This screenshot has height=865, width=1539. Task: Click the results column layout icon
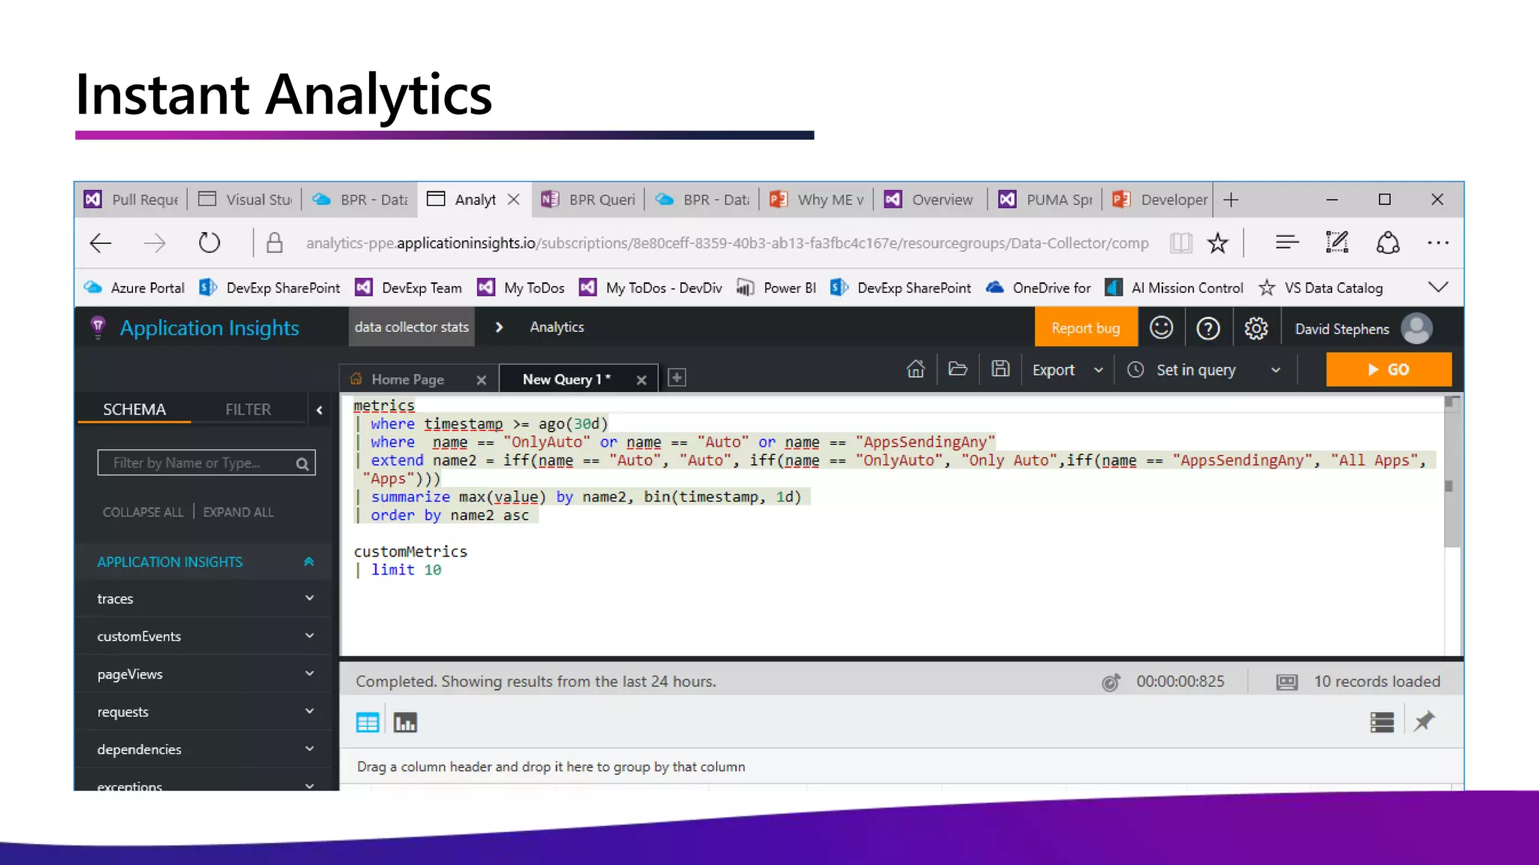pyautogui.click(x=1382, y=722)
